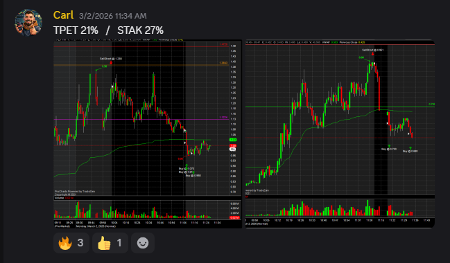Open the STAK chart image

pos(340,134)
